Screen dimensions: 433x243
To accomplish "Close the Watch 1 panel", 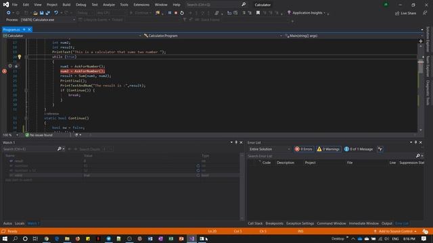I will [241, 142].
